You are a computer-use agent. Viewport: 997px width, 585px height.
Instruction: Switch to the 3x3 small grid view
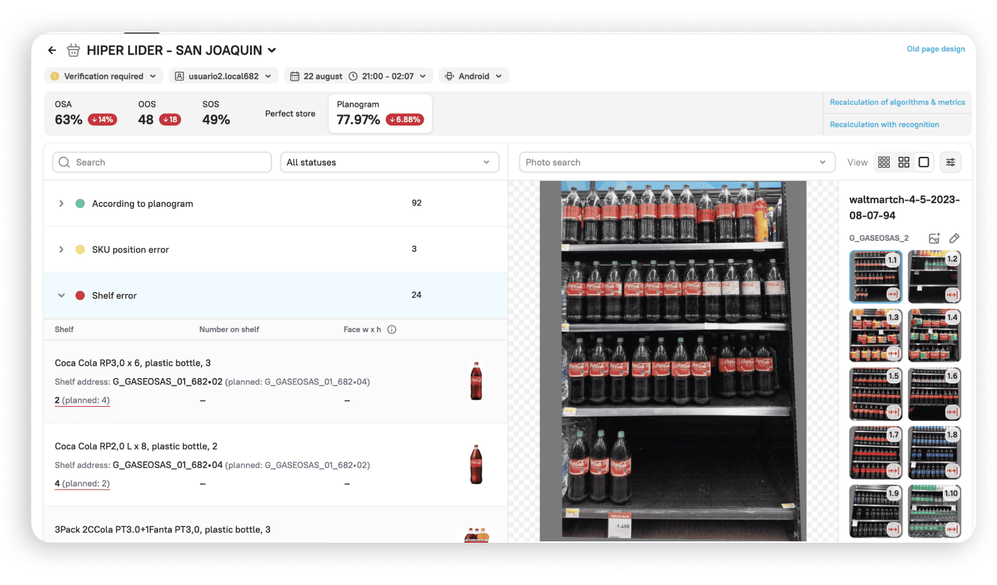pos(883,162)
